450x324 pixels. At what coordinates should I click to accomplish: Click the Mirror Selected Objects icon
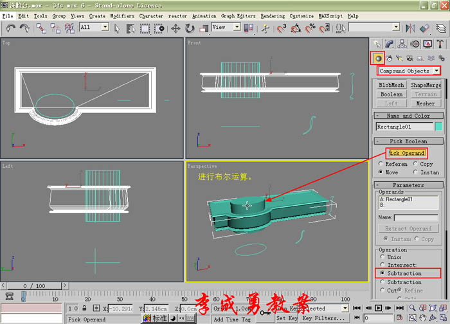[410, 28]
